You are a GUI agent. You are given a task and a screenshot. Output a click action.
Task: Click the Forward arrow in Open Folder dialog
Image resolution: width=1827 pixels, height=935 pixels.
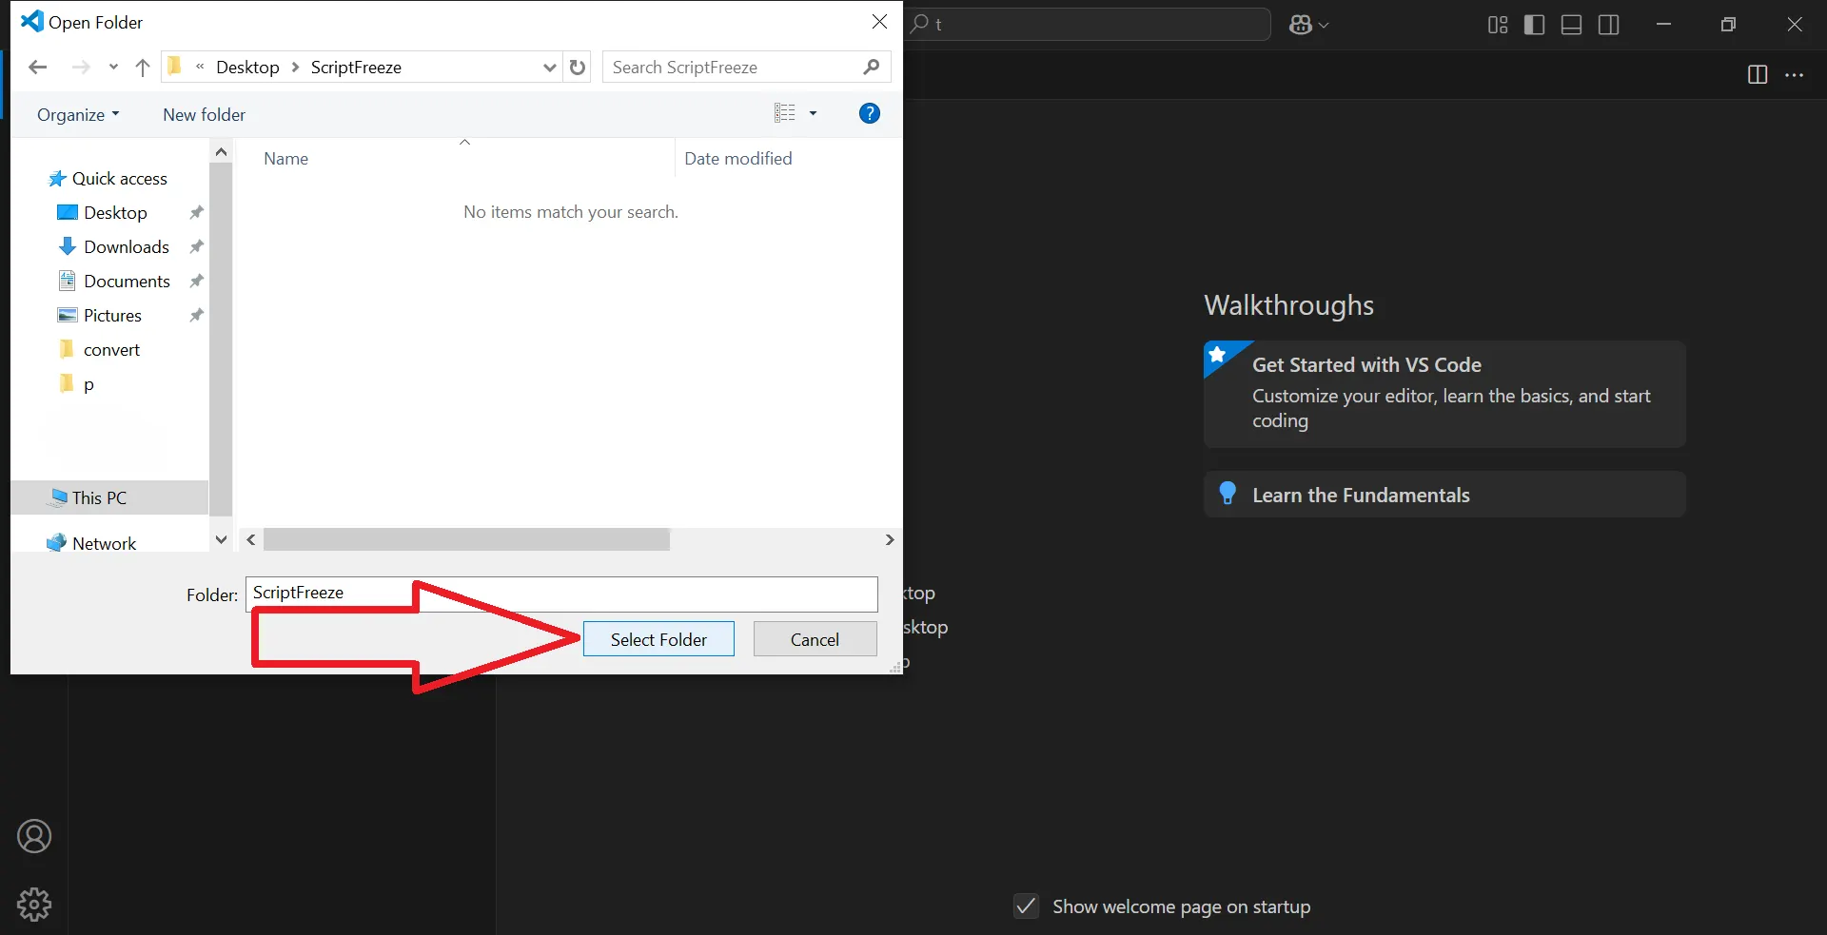(x=81, y=68)
